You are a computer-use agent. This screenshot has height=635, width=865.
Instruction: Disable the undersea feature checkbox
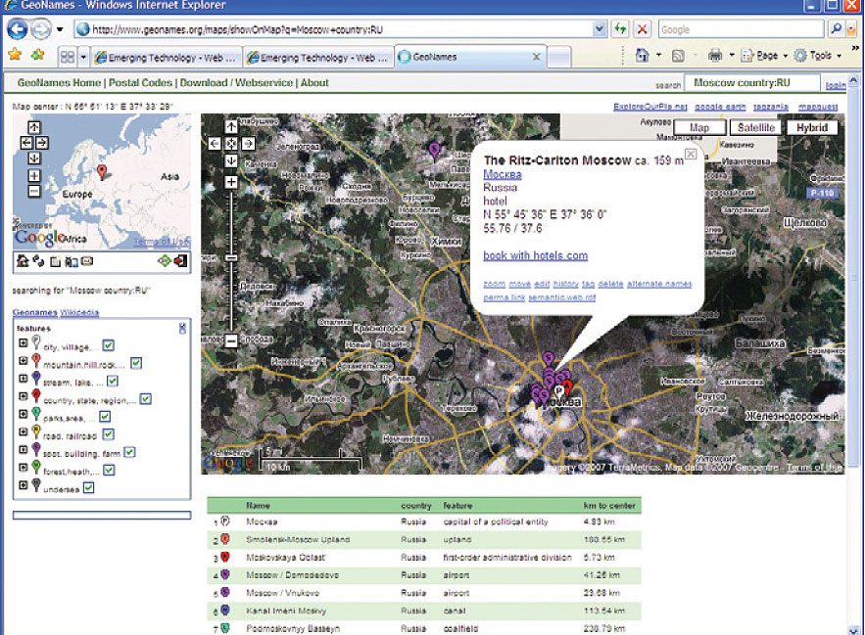88,487
